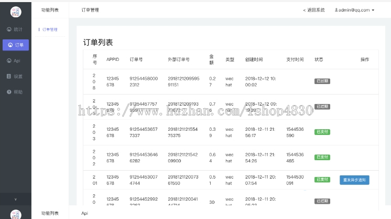The image size is (391, 219).
Task: Click creation time 2018-12-11 21:54:26
Action: coord(260,158)
